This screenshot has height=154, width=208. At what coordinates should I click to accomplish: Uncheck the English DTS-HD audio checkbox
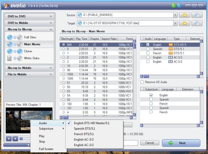(148, 45)
